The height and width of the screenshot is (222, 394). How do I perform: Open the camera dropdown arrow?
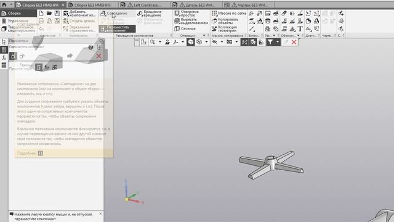[236, 42]
